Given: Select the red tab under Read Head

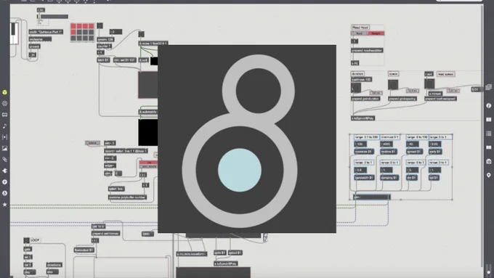Looking at the screenshot, I should [x=376, y=33].
